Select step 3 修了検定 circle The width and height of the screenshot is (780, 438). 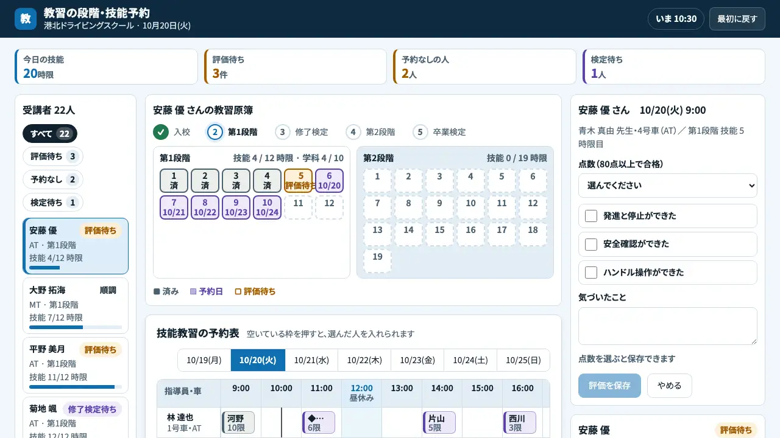[x=283, y=132]
